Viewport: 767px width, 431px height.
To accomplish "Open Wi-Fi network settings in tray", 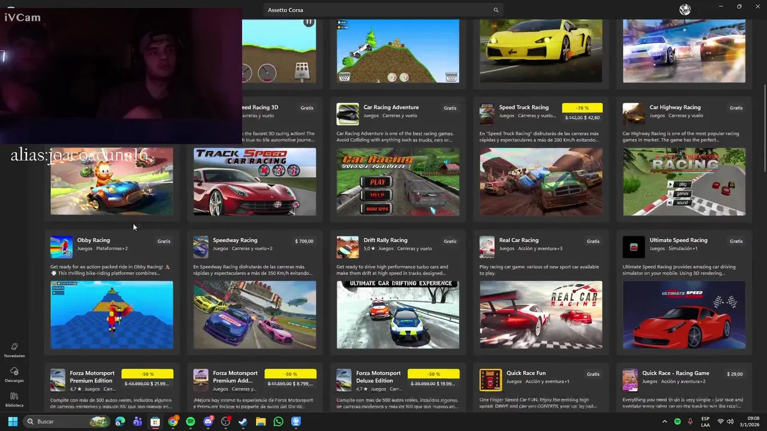I will pyautogui.click(x=720, y=421).
